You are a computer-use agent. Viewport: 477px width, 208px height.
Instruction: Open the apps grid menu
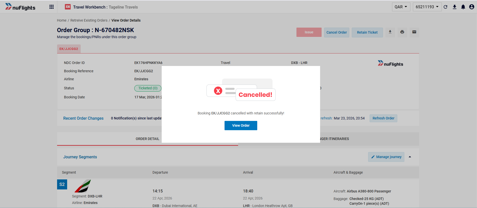(x=52, y=7)
